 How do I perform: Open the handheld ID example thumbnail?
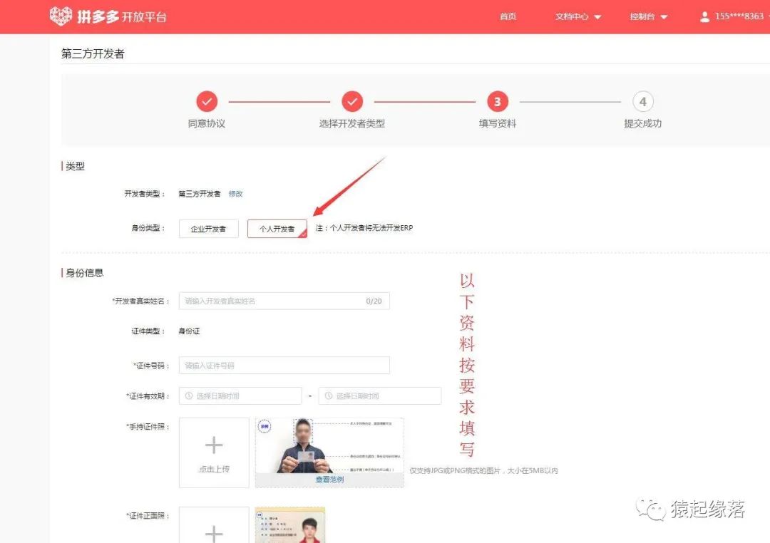[329, 452]
